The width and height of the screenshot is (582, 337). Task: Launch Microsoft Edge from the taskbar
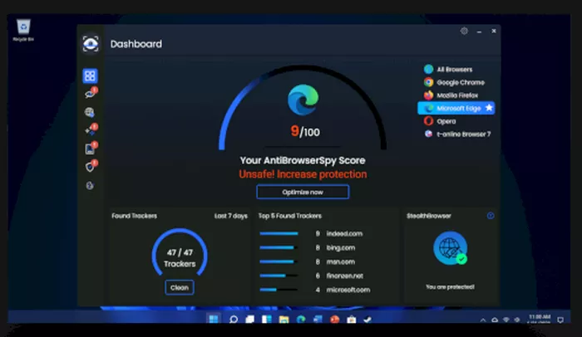[x=301, y=320]
